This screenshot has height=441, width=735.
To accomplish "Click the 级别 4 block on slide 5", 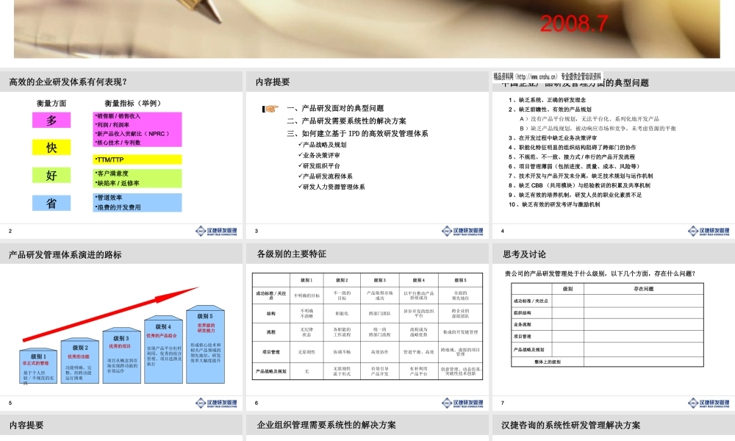I will pos(164,350).
